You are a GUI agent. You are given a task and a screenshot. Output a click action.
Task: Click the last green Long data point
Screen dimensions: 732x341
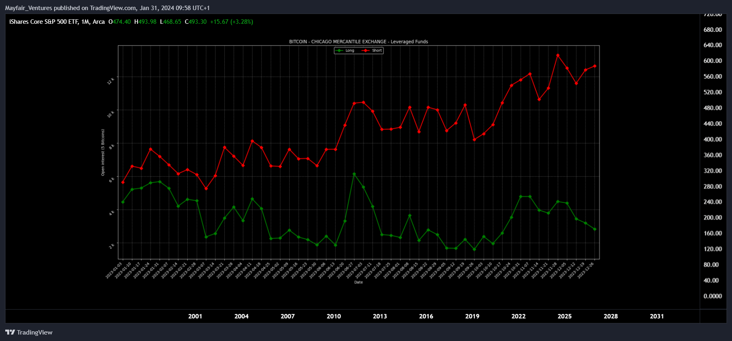(595, 229)
